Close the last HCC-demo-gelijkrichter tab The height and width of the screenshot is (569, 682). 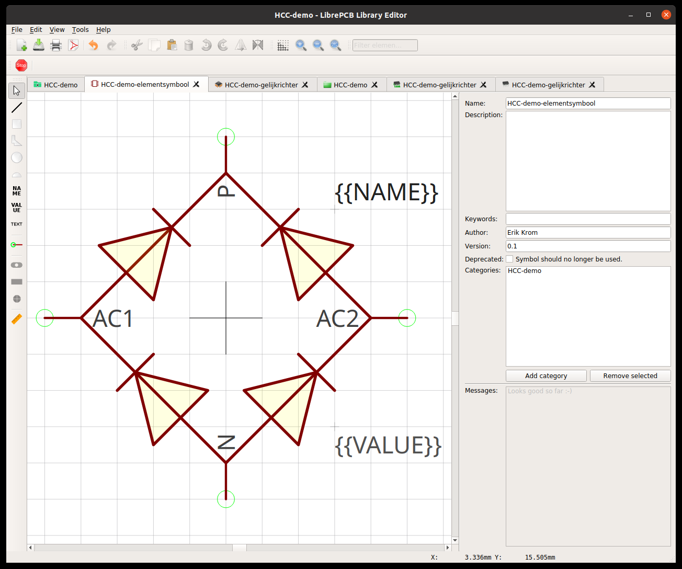tap(592, 85)
